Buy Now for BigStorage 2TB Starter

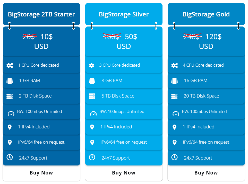tap(41, 173)
